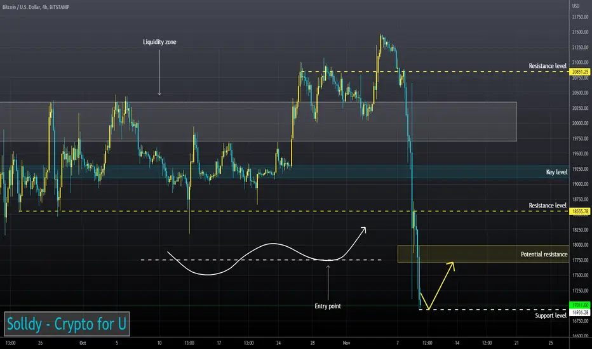The height and width of the screenshot is (349, 592).
Task: Click the '21' date on time axis
Action: (x=516, y=343)
